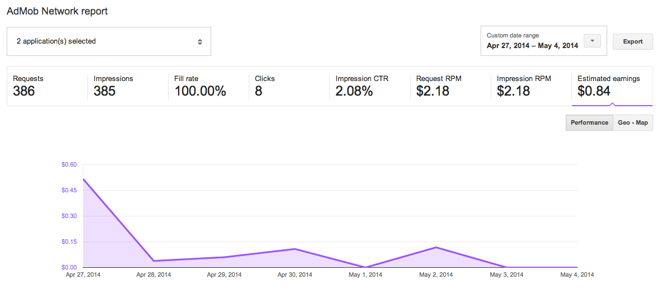Screen dimensions: 661x303
Task: Click the Apr 27, 2014 data point on the chart
Action: tap(83, 179)
